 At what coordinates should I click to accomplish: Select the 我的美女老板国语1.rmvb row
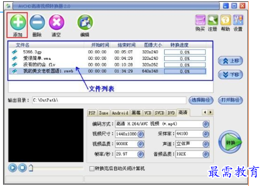[108, 71]
